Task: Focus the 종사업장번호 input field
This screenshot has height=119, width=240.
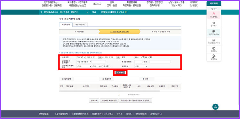Action: (x=138, y=62)
